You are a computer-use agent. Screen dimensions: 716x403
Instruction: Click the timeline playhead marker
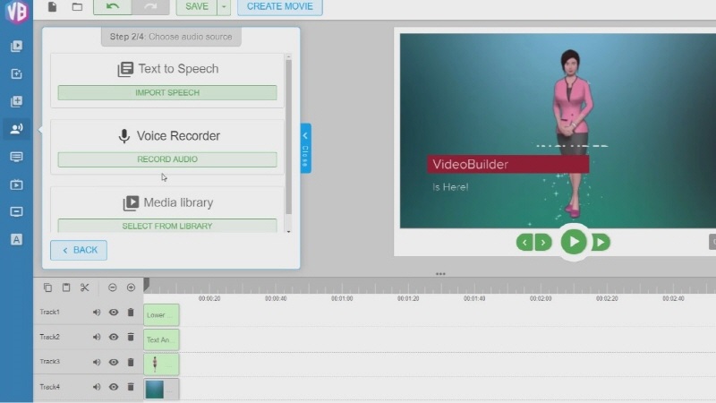click(x=146, y=285)
